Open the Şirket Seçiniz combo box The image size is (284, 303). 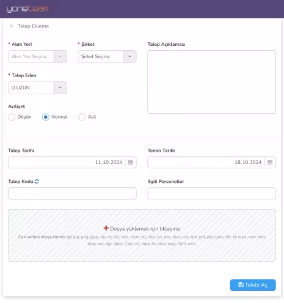point(107,56)
